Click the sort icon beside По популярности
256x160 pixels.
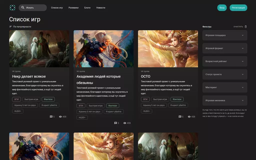(10, 27)
